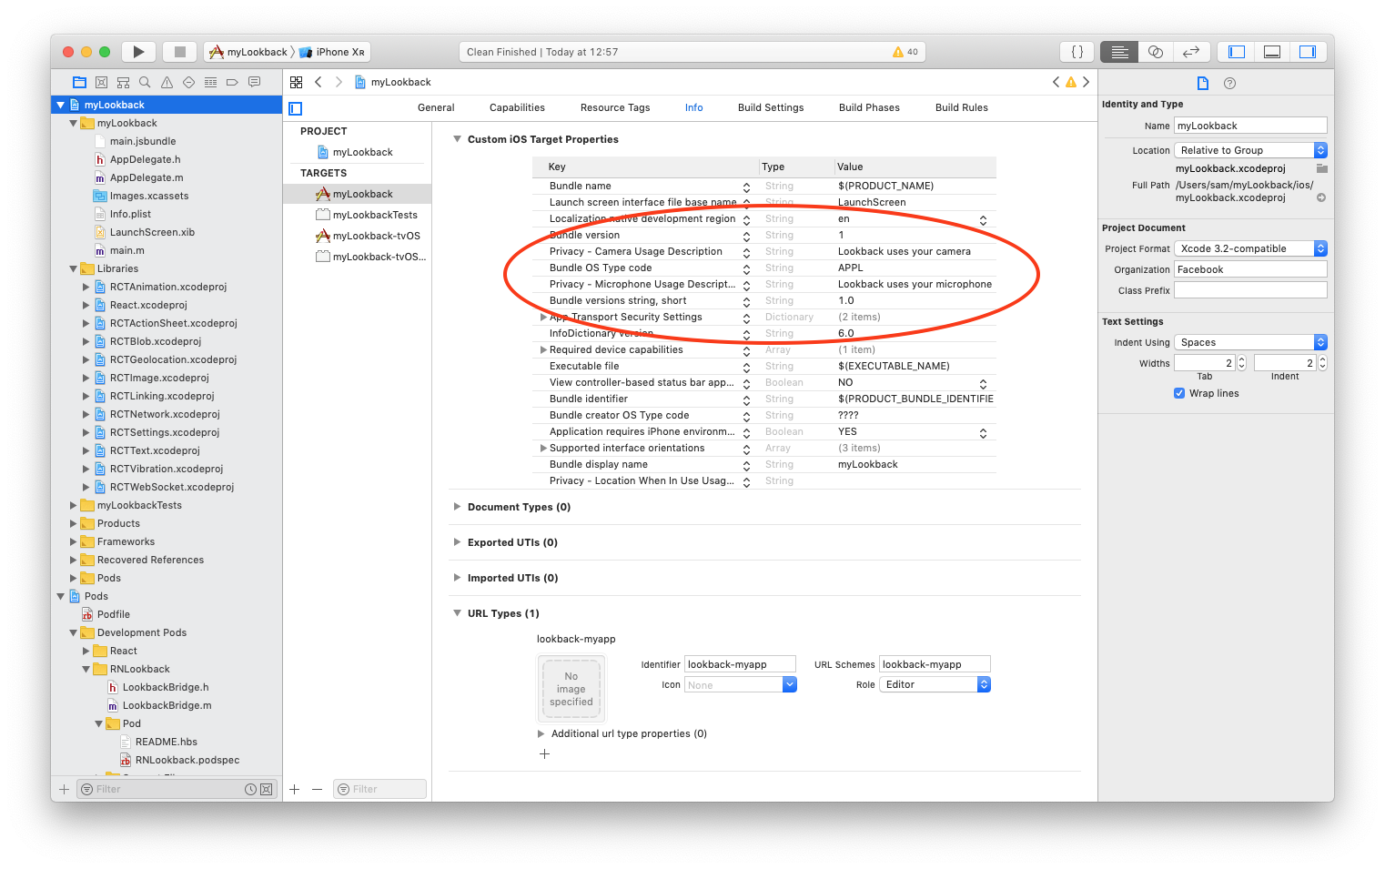This screenshot has height=869, width=1385.
Task: Choose the iPhone XR run destination
Action: point(332,52)
